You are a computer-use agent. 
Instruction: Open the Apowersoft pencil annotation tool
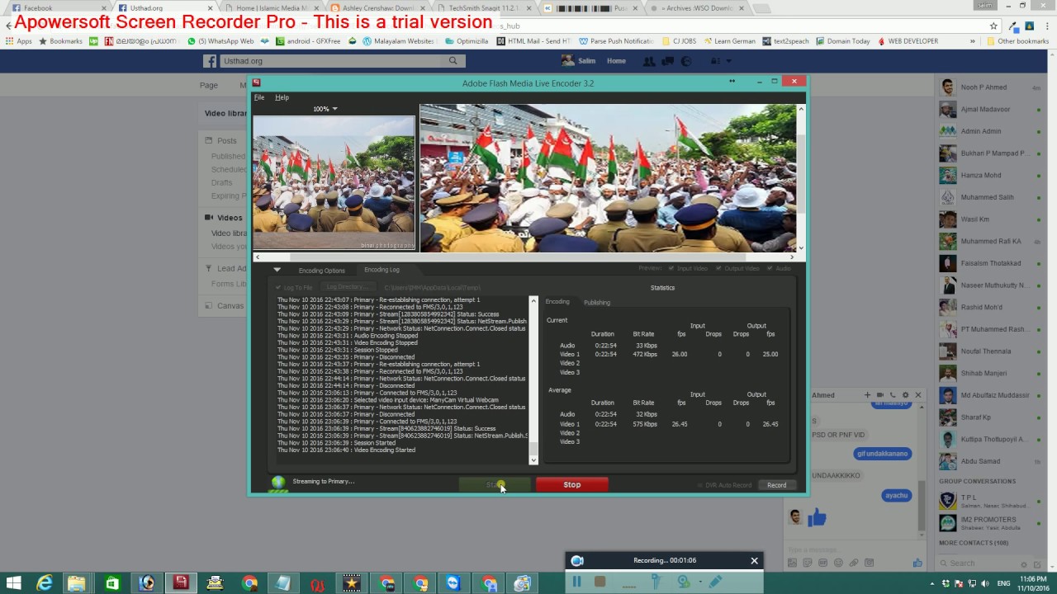[715, 581]
